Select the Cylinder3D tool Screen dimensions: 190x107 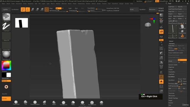point(182,27)
